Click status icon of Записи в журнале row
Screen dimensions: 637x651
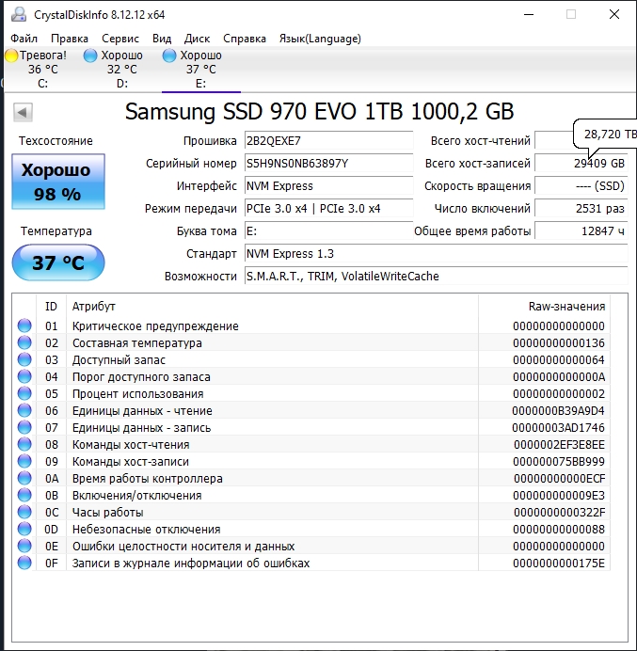pos(24,563)
